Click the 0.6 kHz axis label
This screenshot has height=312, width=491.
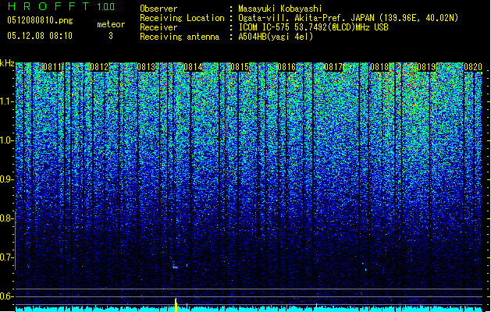click(x=7, y=296)
